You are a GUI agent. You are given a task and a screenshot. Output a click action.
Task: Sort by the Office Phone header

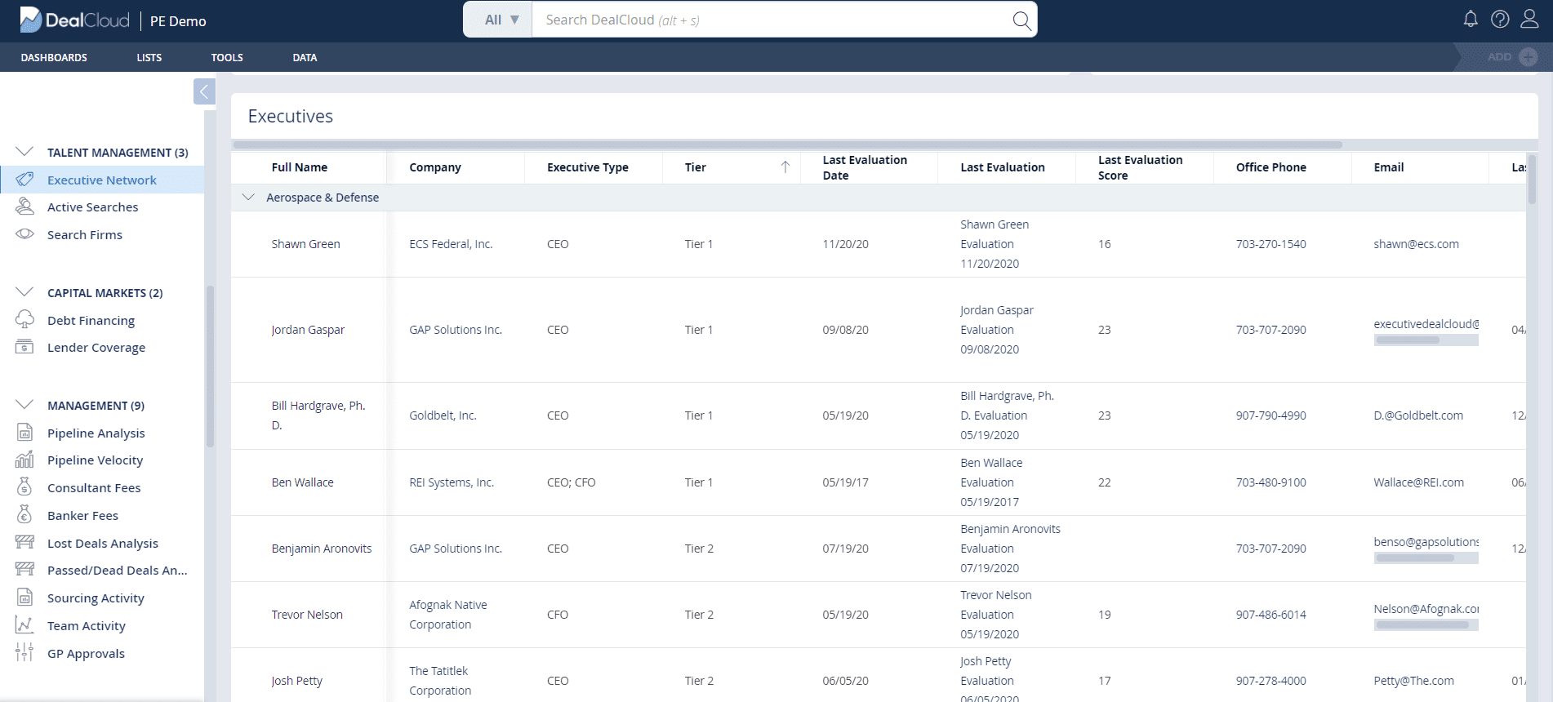[1270, 167]
